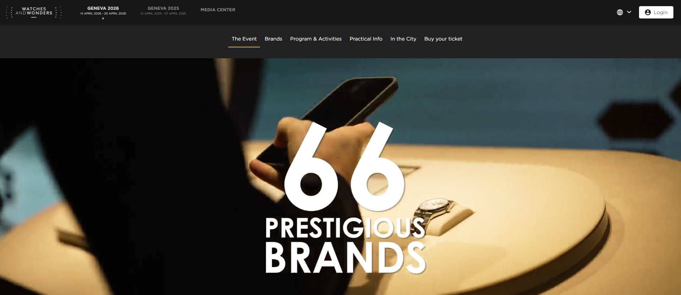Go to Practical Info

point(366,39)
